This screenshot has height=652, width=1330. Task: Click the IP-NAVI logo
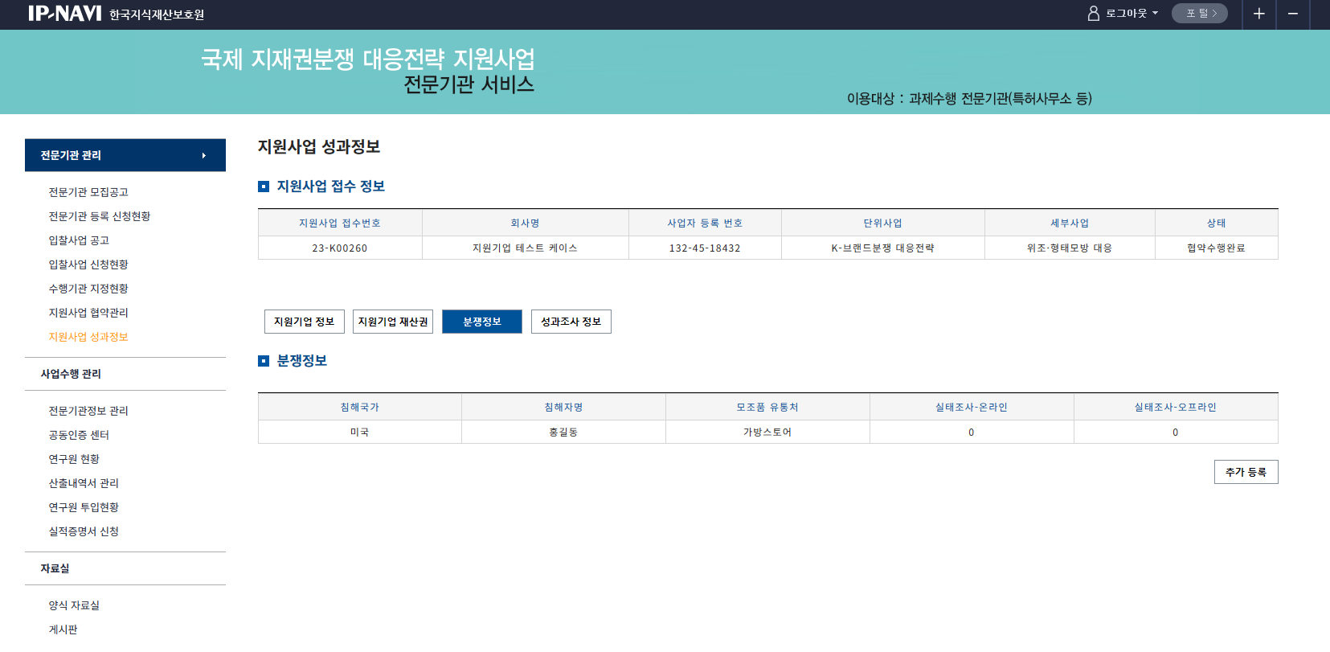coord(64,14)
